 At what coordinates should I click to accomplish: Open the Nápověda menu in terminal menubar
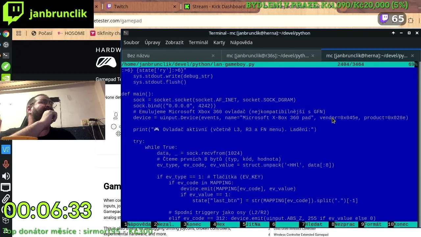[241, 42]
